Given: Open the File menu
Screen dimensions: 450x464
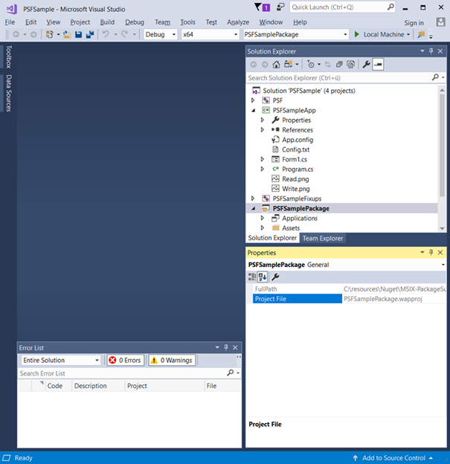Looking at the screenshot, I should (10, 22).
